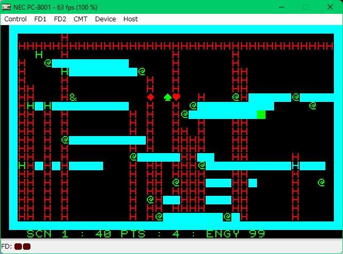The image size is (343, 254).
Task: Click the emulator icon in the title bar
Action: [6, 7]
